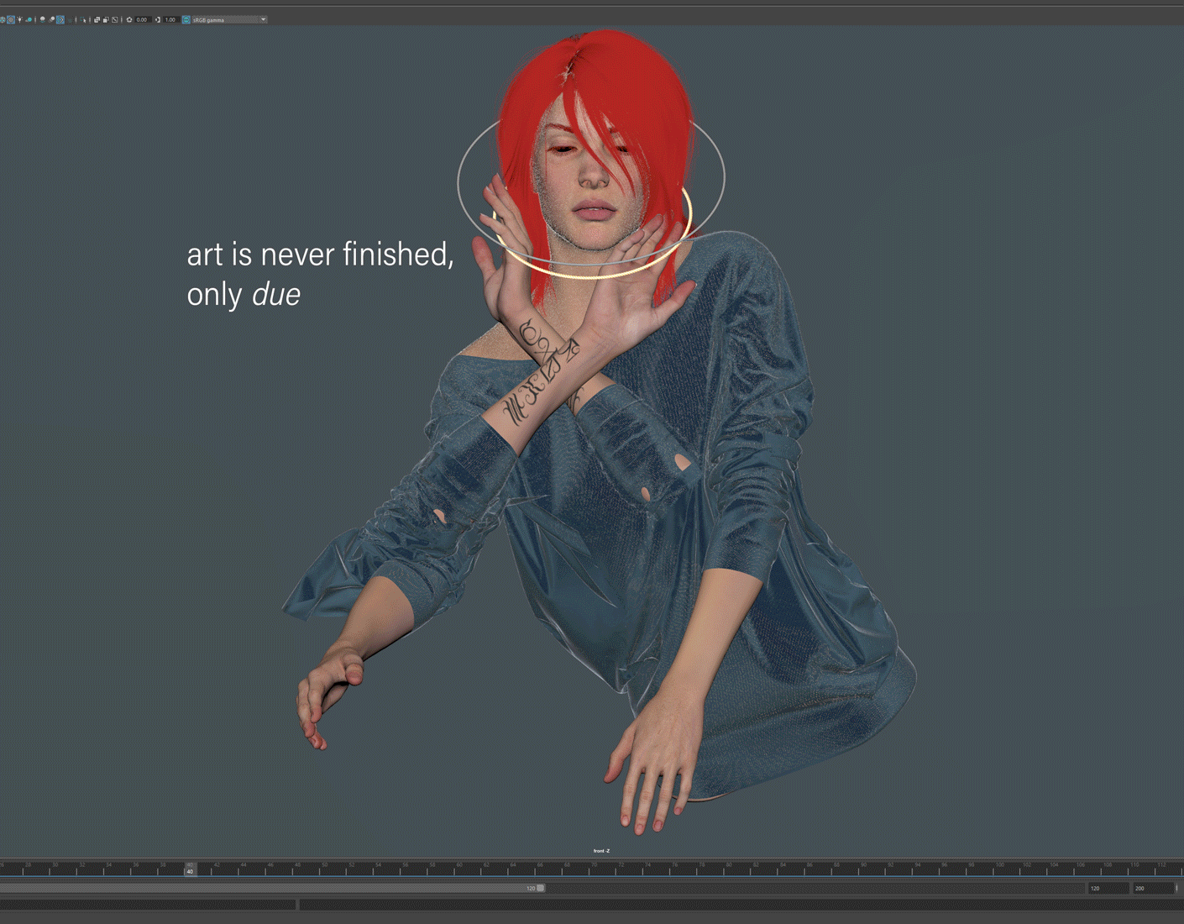Toggle the Motion Blur icon
Screen dimensions: 1184x924
[x=51, y=19]
